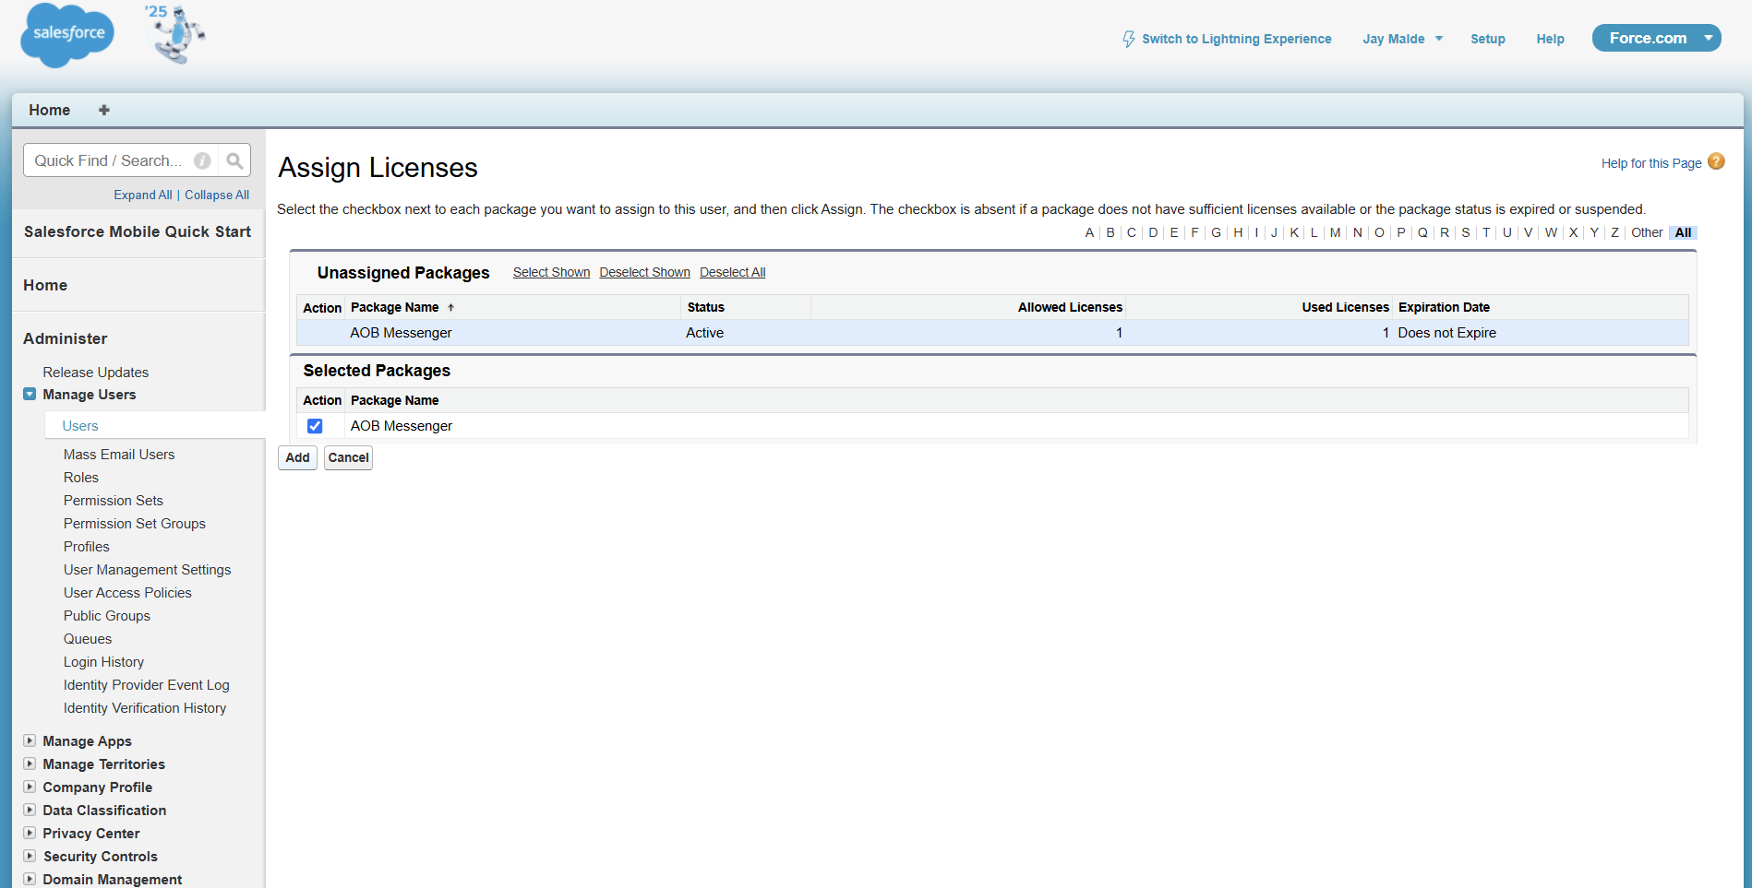
Task: Click the plus icon next to Home tab
Action: (104, 110)
